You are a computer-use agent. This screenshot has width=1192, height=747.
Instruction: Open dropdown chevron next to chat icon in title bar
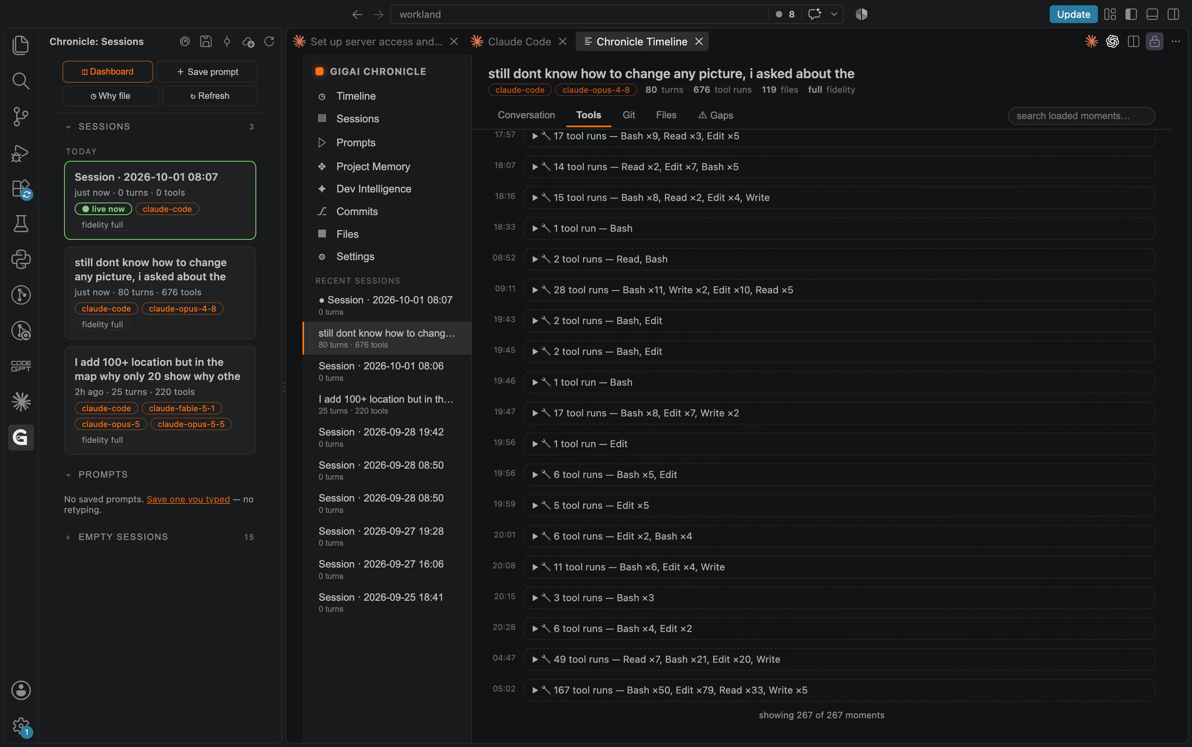click(x=834, y=14)
